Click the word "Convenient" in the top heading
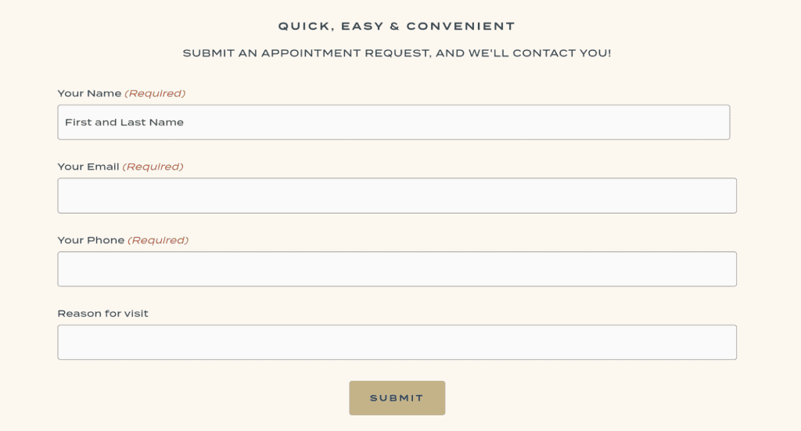This screenshot has width=801, height=431. (x=460, y=27)
